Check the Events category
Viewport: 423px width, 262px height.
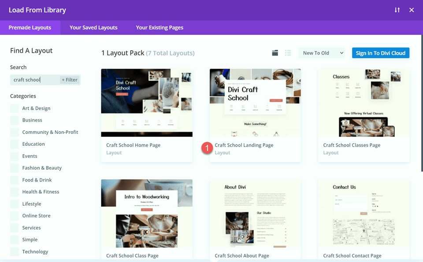point(15,156)
